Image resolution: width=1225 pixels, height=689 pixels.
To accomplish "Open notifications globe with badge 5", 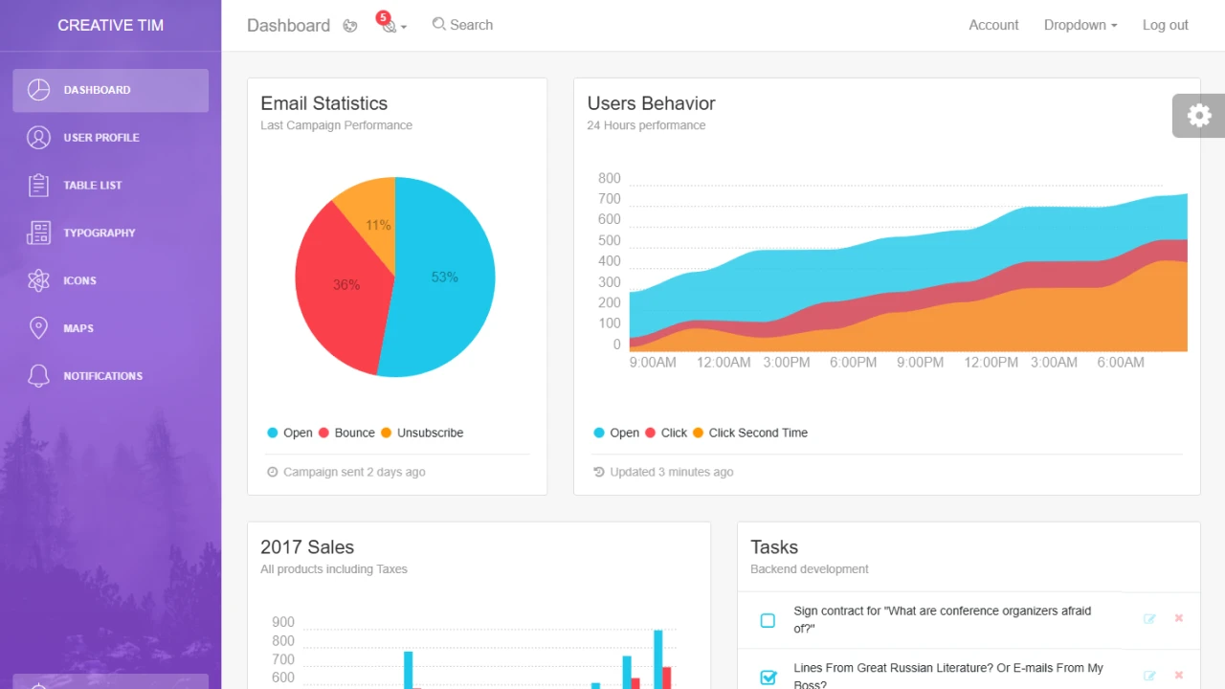I will [388, 24].
